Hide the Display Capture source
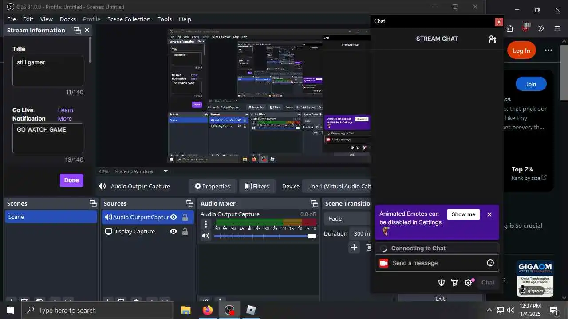This screenshot has height=319, width=568. tap(174, 231)
